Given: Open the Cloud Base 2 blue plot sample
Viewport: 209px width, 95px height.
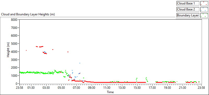Looking at the screenshot, I should 204,9.
